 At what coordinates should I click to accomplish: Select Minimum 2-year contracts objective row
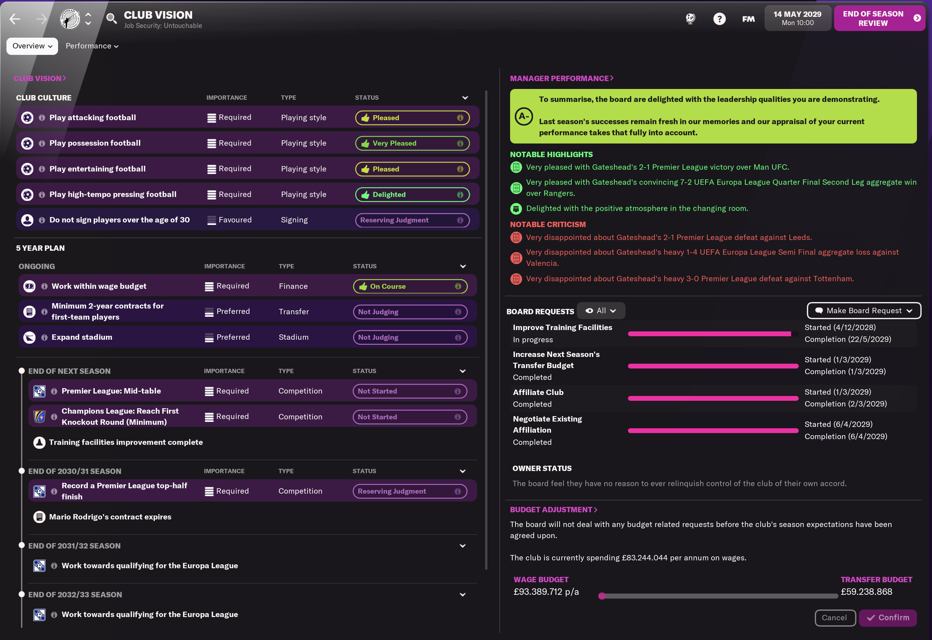point(247,312)
